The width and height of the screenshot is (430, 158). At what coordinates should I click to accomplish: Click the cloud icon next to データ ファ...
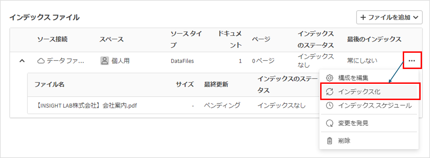[x=41, y=61]
